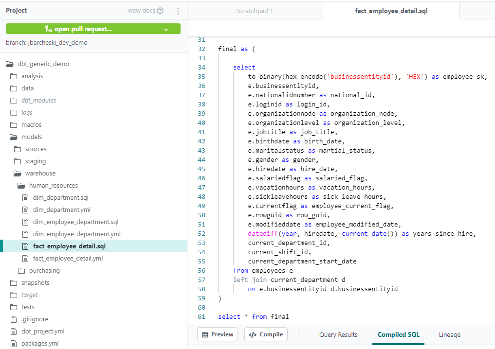This screenshot has height=349, width=495.
Task: Click the purchasing folder icon
Action: coord(21,271)
